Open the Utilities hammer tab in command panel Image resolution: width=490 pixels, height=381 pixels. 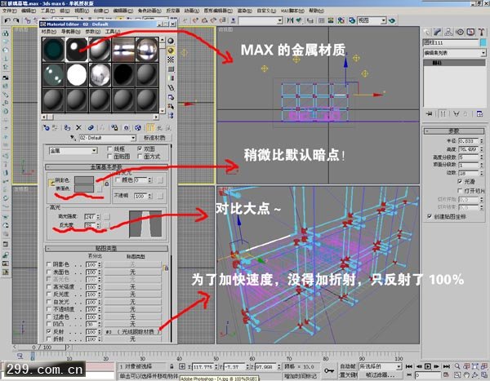coord(482,32)
